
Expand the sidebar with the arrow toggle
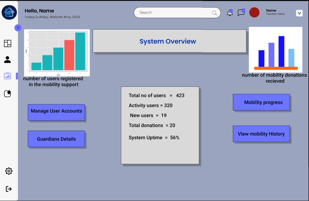click(x=18, y=28)
